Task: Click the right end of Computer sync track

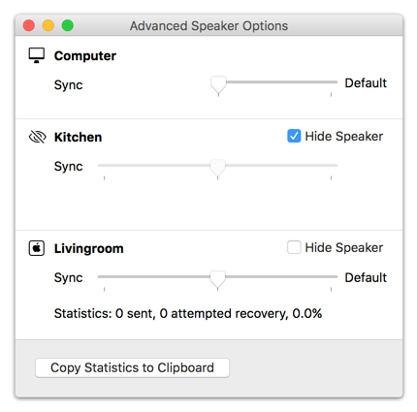Action: click(335, 82)
